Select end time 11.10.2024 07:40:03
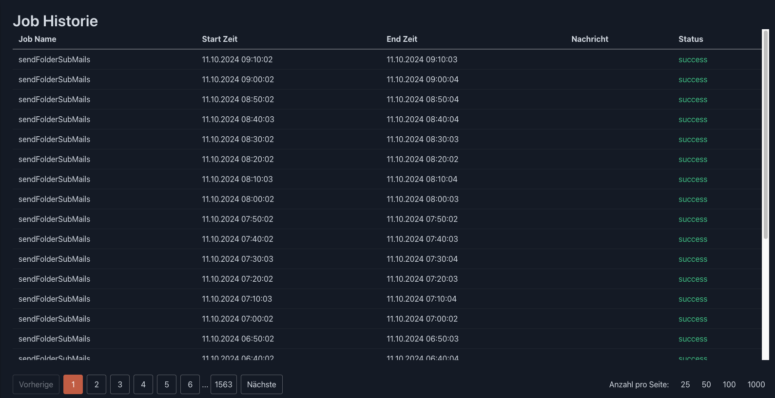Image resolution: width=775 pixels, height=398 pixels. [x=422, y=239]
